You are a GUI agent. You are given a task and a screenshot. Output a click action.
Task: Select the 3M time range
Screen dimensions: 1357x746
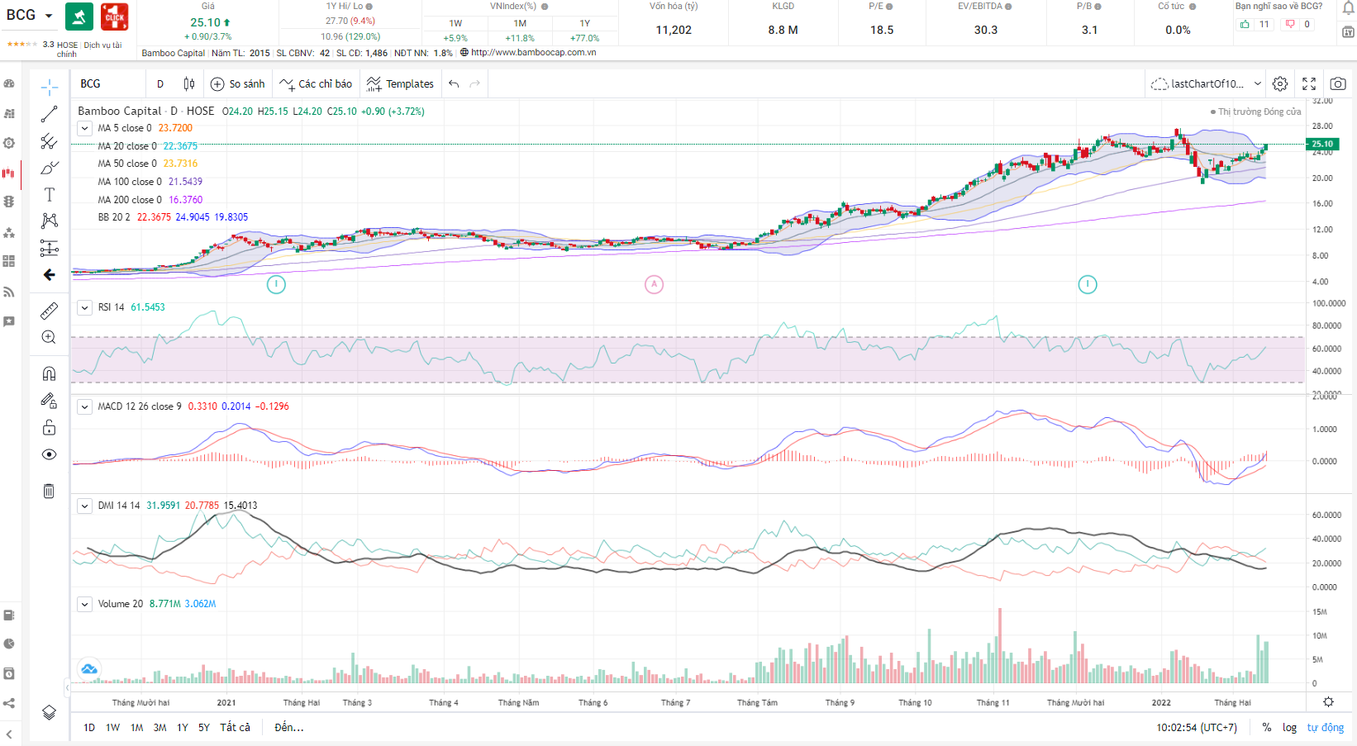pyautogui.click(x=160, y=728)
